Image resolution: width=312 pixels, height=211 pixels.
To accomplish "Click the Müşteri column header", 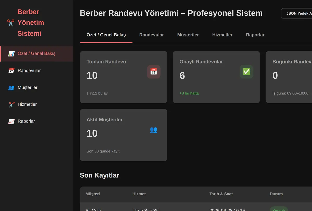I will click(93, 194).
